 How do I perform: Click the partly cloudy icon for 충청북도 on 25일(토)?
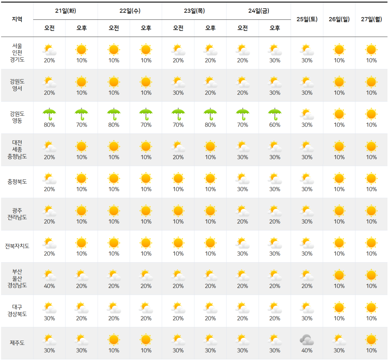pos(307,178)
